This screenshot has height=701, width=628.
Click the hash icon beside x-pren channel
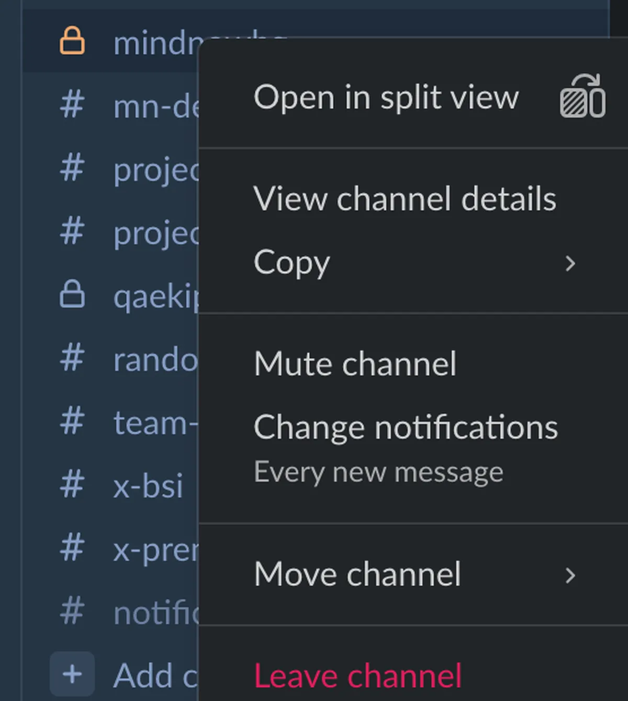pos(72,547)
